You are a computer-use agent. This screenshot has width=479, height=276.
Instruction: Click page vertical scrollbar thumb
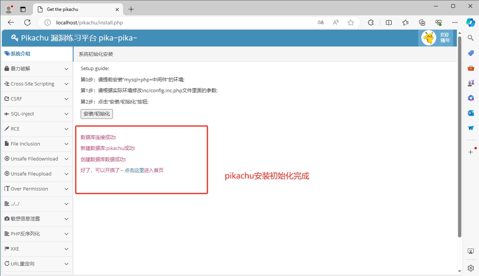pyautogui.click(x=460, y=136)
